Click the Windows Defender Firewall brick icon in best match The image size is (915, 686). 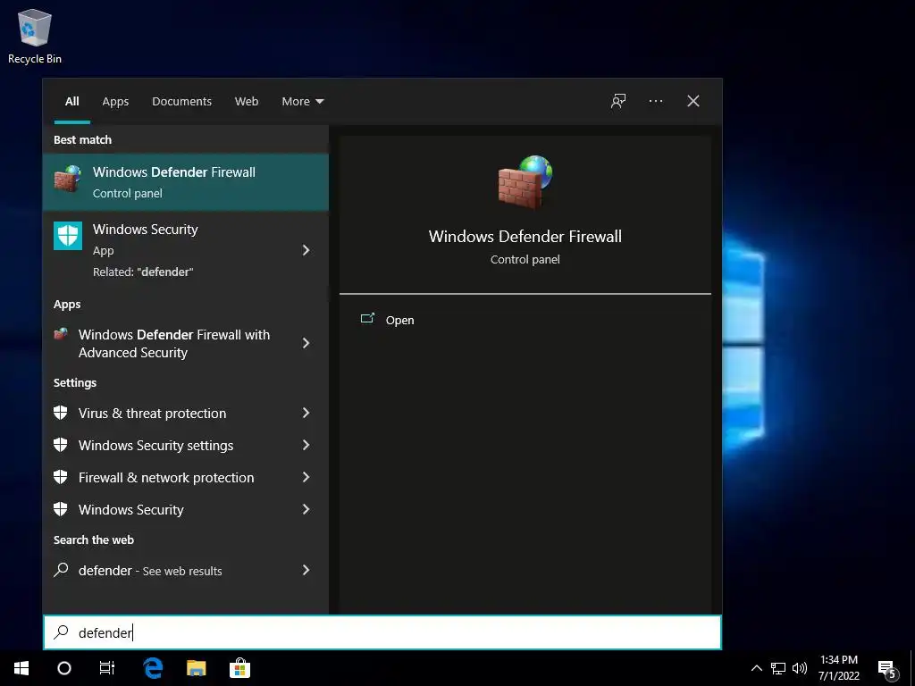pos(68,179)
